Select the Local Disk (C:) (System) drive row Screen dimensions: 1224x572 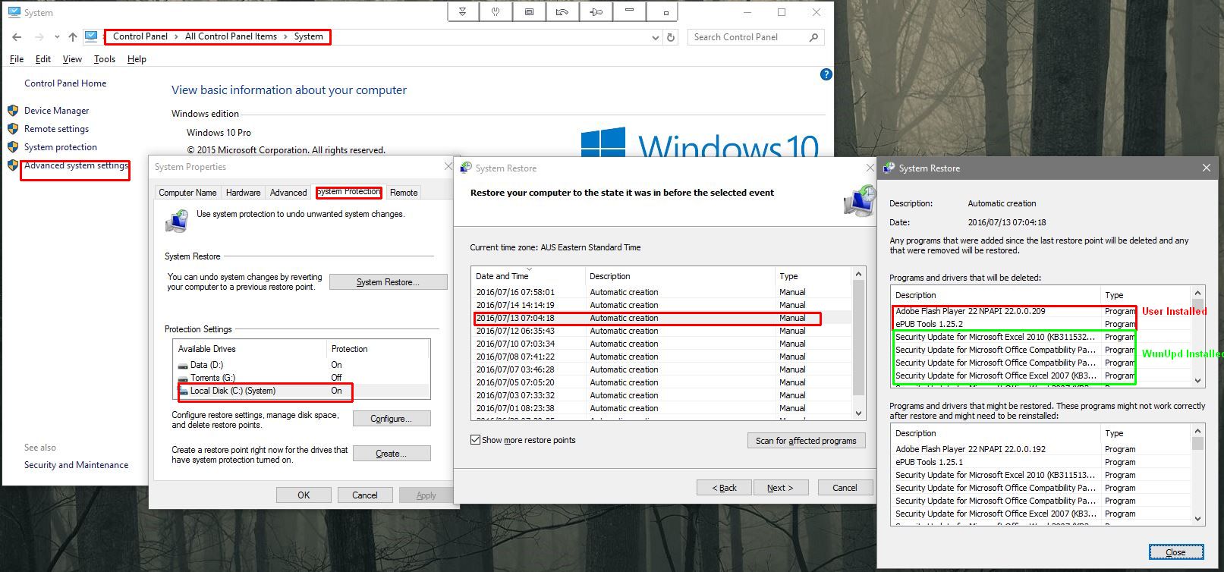tap(302, 391)
